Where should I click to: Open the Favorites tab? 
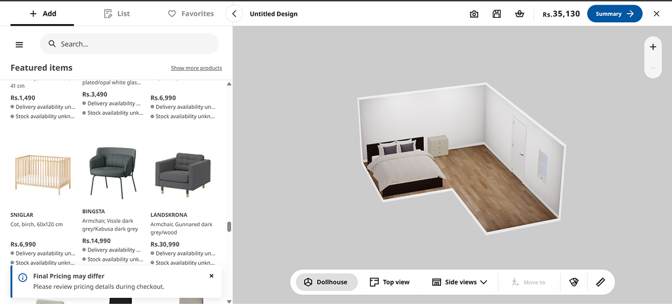191,14
